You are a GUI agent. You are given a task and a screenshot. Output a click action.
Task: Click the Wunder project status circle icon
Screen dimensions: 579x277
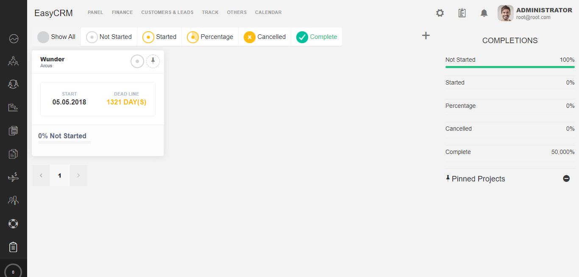coord(137,61)
